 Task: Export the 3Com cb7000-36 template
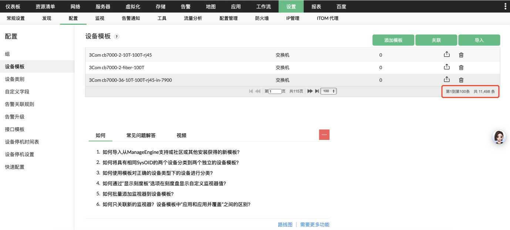pos(447,79)
